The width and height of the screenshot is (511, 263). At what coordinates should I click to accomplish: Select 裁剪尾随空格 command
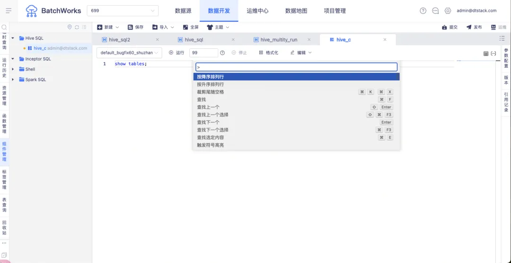[x=296, y=92]
